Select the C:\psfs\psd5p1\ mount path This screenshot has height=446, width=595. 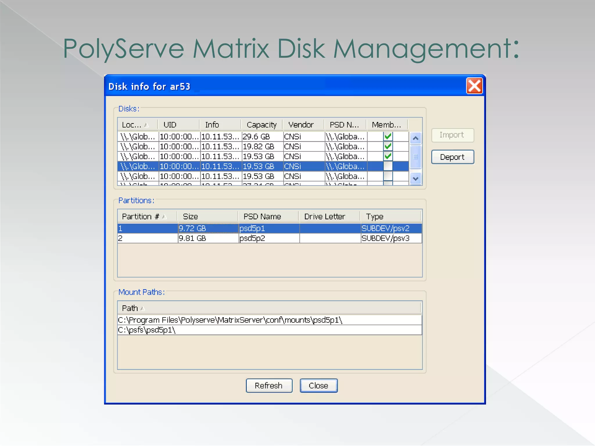[x=270, y=330]
